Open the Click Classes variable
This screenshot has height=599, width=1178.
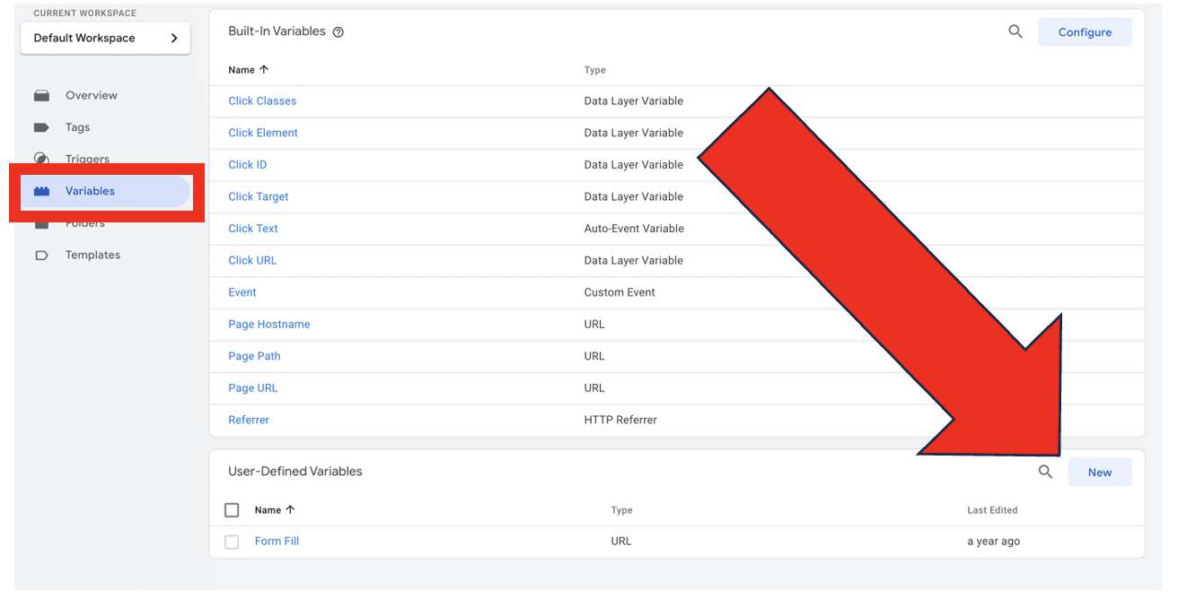(x=262, y=101)
